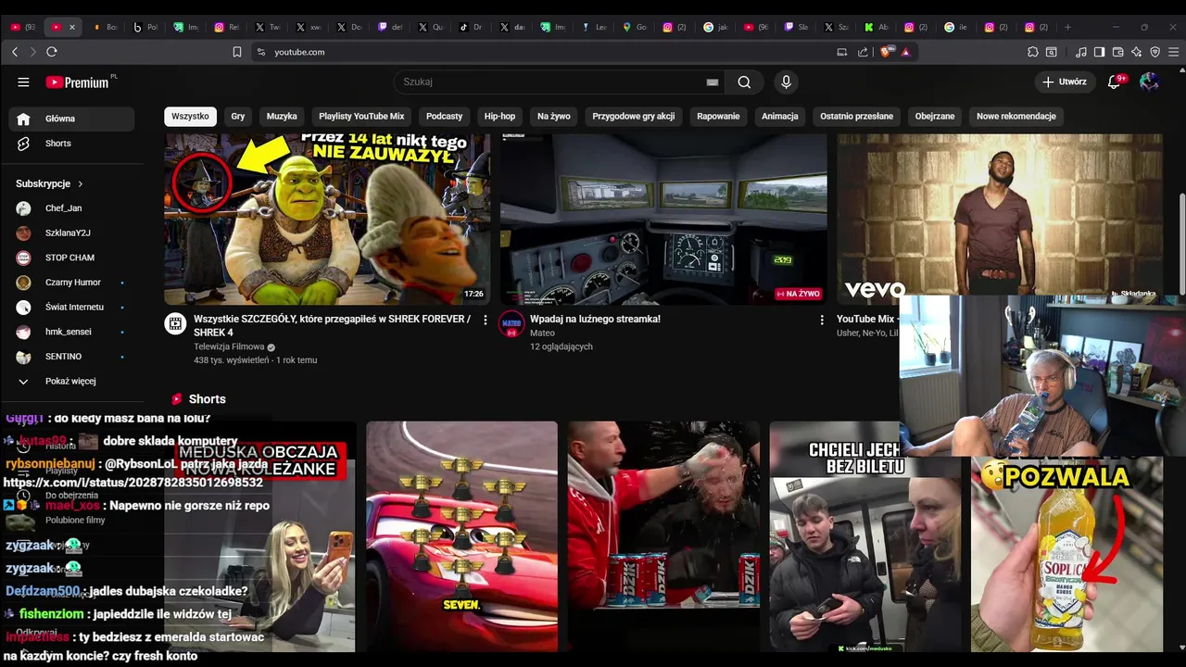The width and height of the screenshot is (1186, 667).
Task: Expand Subskrypcje section arrow
Action: pos(81,183)
